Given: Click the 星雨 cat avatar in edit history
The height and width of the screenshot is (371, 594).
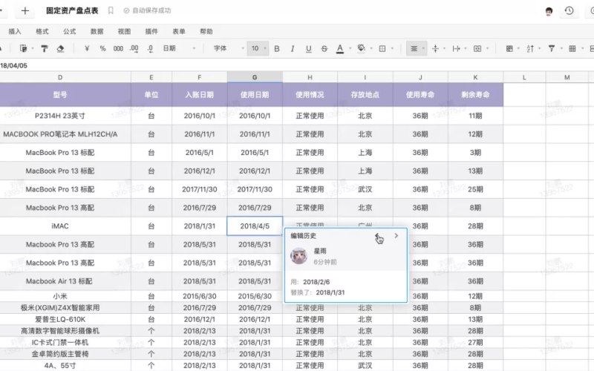Looking at the screenshot, I should (298, 256).
